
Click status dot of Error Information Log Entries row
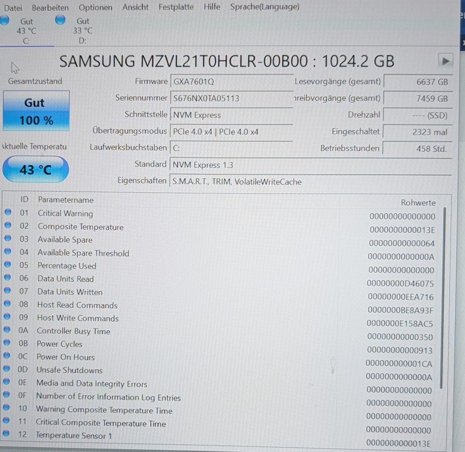coord(6,394)
